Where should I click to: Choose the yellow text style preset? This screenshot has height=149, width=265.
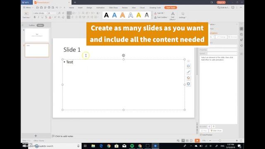(139, 15)
